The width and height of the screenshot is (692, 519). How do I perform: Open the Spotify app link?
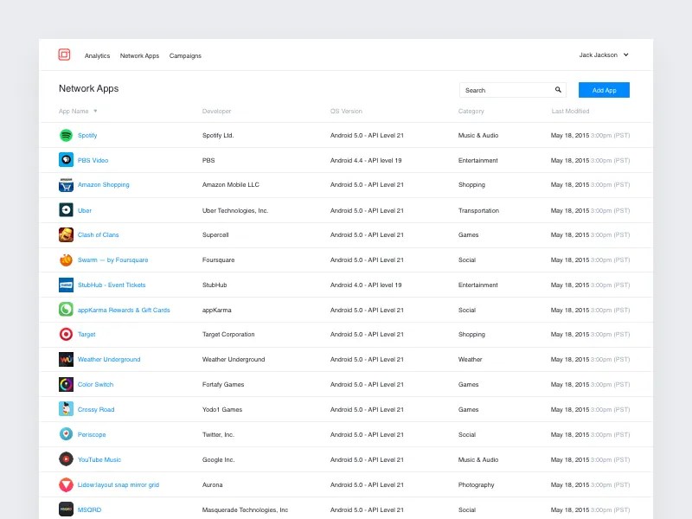point(87,136)
